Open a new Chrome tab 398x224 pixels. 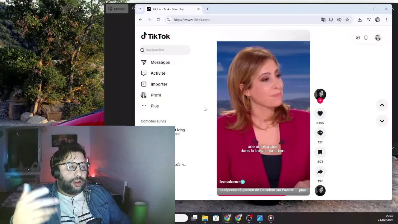pyautogui.click(x=207, y=9)
